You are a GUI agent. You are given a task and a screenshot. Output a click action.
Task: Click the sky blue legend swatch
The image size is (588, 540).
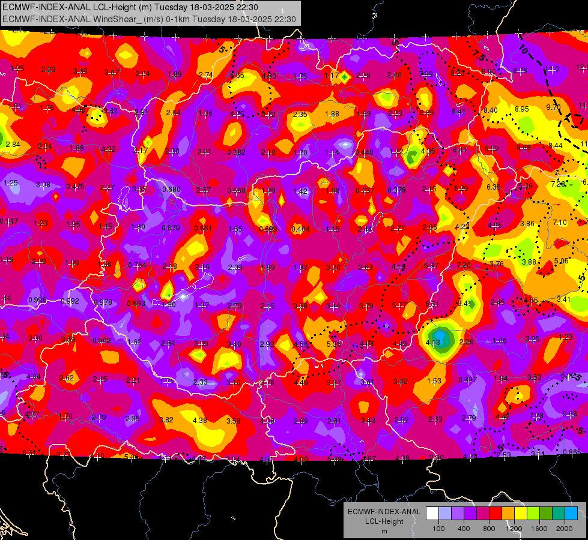pyautogui.click(x=571, y=513)
